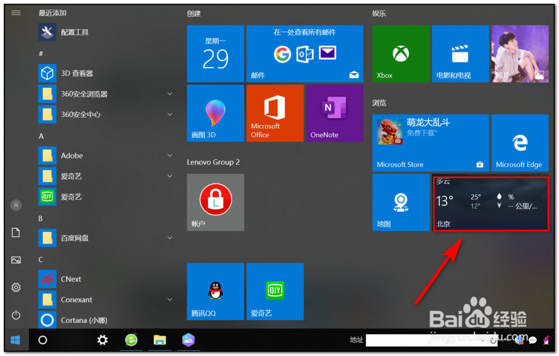Open the 邮件 mail tile

pyautogui.click(x=305, y=54)
